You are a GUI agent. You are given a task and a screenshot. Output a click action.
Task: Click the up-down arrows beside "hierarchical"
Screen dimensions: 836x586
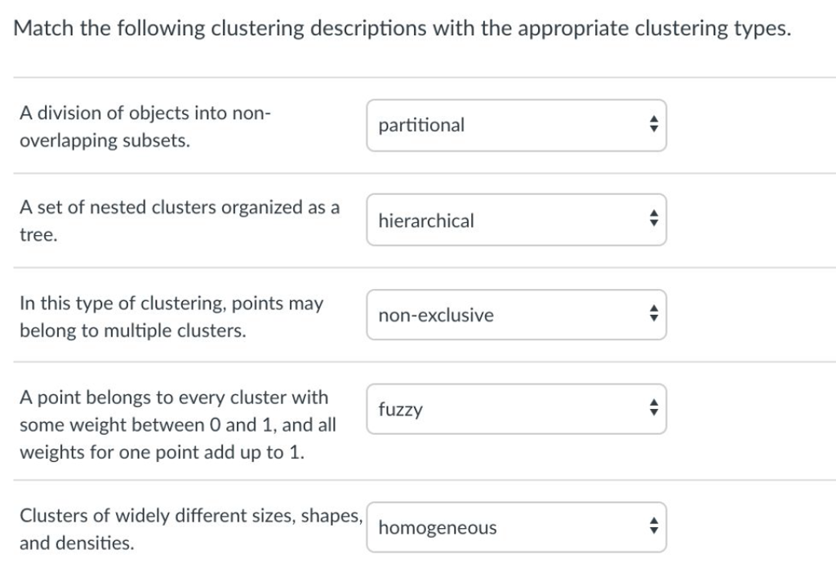[653, 220]
